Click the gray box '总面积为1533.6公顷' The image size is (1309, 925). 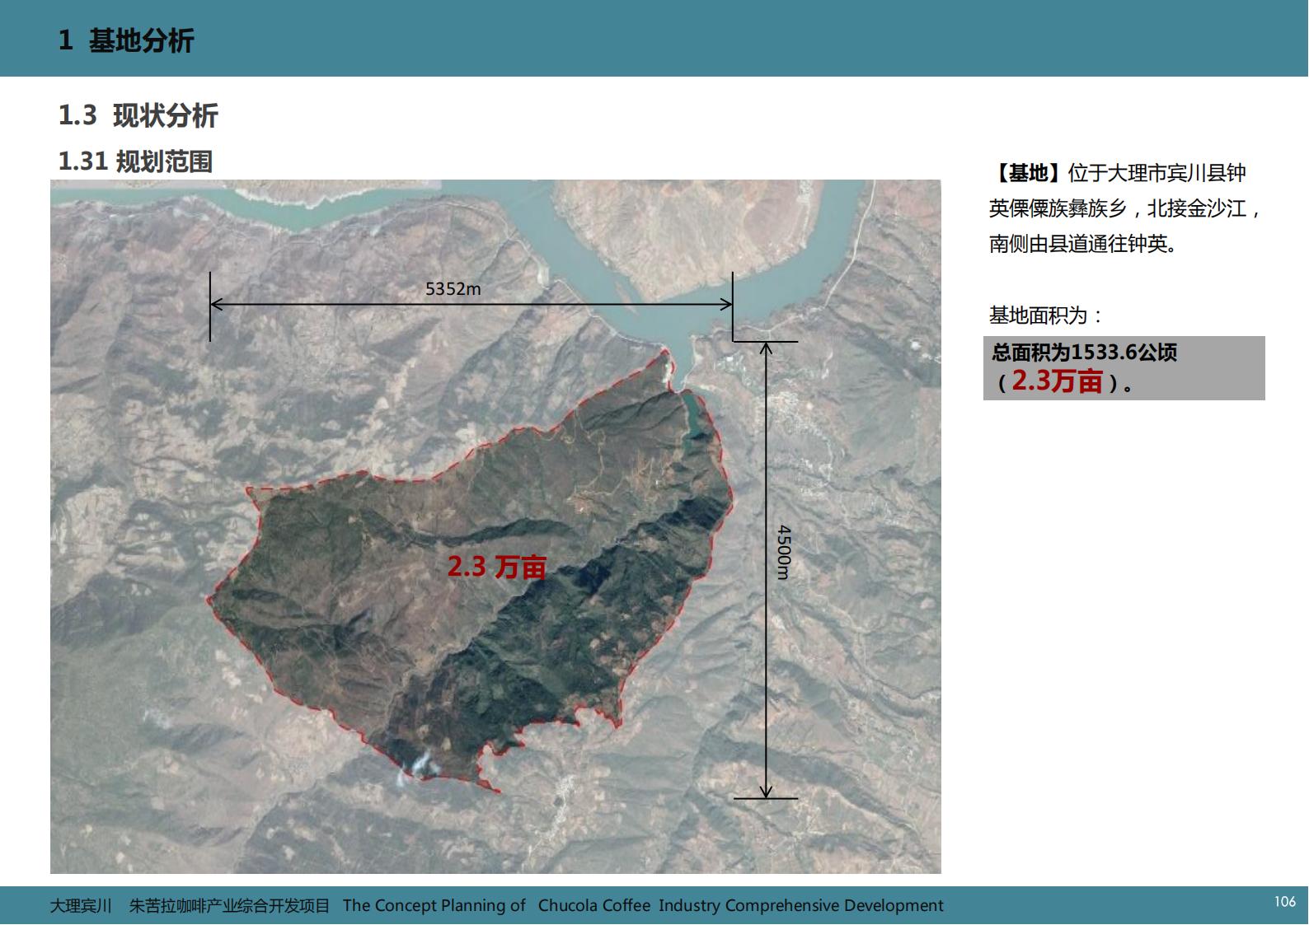[1124, 368]
